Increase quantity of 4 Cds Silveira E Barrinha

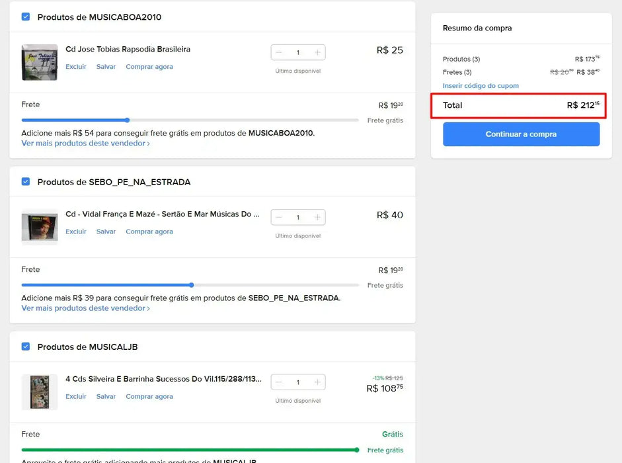tap(317, 382)
